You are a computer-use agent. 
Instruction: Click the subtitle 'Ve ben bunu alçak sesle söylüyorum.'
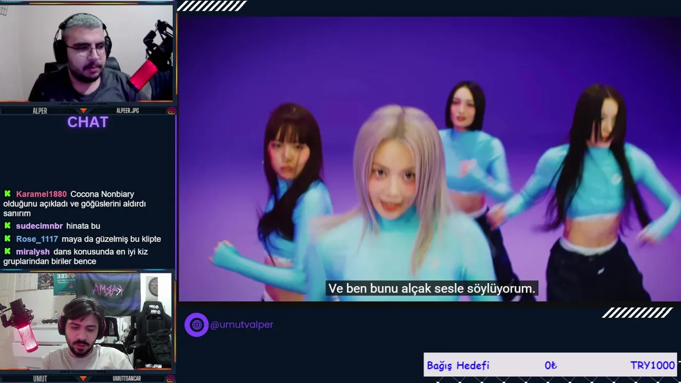pos(431,288)
